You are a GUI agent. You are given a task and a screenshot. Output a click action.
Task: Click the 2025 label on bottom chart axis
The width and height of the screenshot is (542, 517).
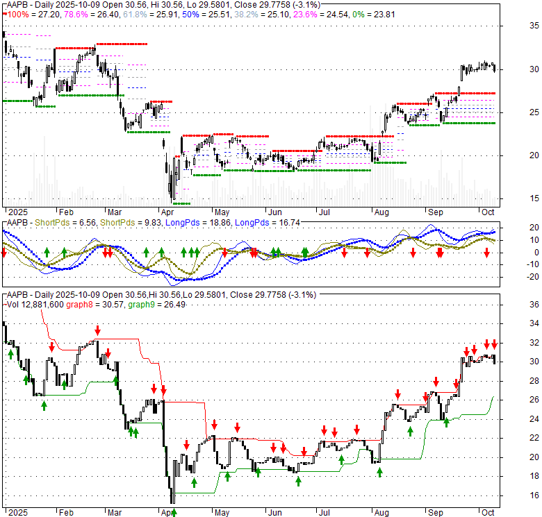tap(18, 513)
